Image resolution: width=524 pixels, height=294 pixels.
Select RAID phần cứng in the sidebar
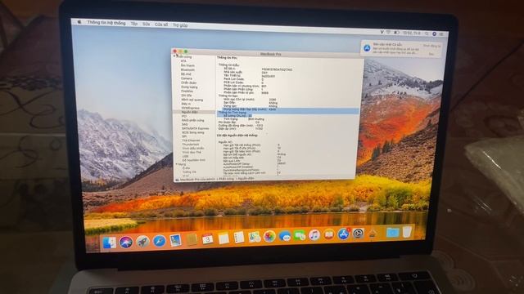193,120
